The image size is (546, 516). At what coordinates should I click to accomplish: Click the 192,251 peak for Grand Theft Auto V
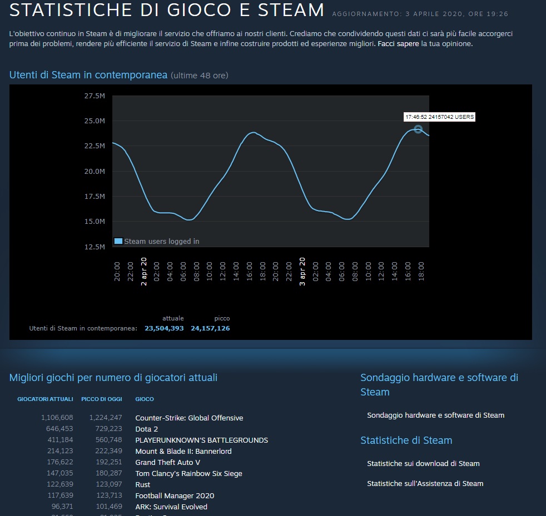[109, 462]
